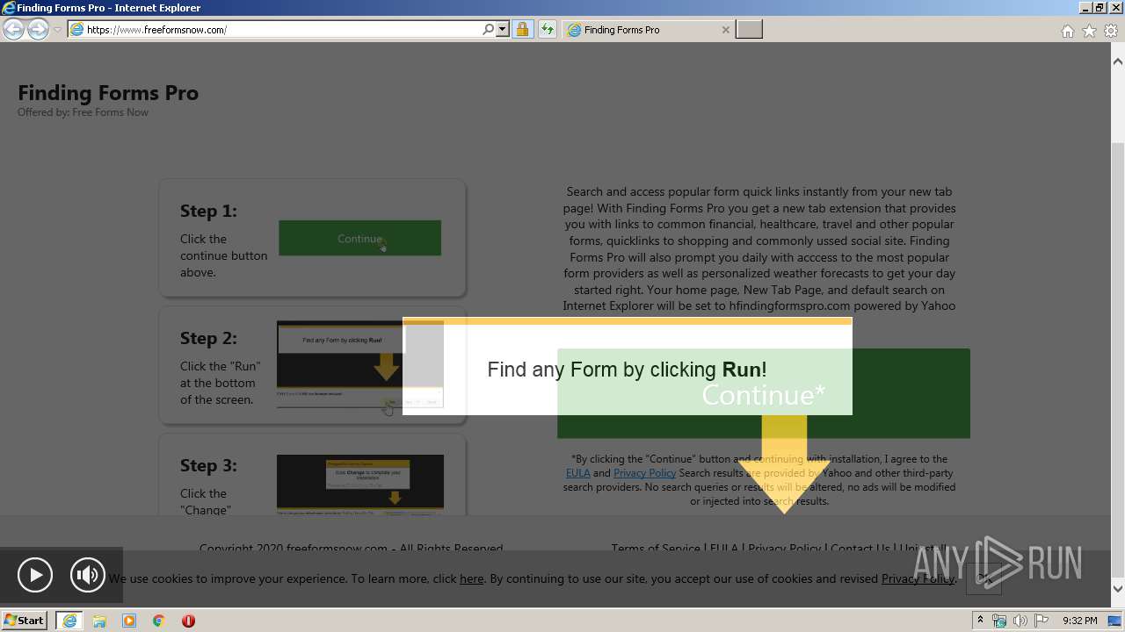Click 'Offered by: Free Forms Now' text
Image resolution: width=1125 pixels, height=632 pixels.
click(83, 112)
